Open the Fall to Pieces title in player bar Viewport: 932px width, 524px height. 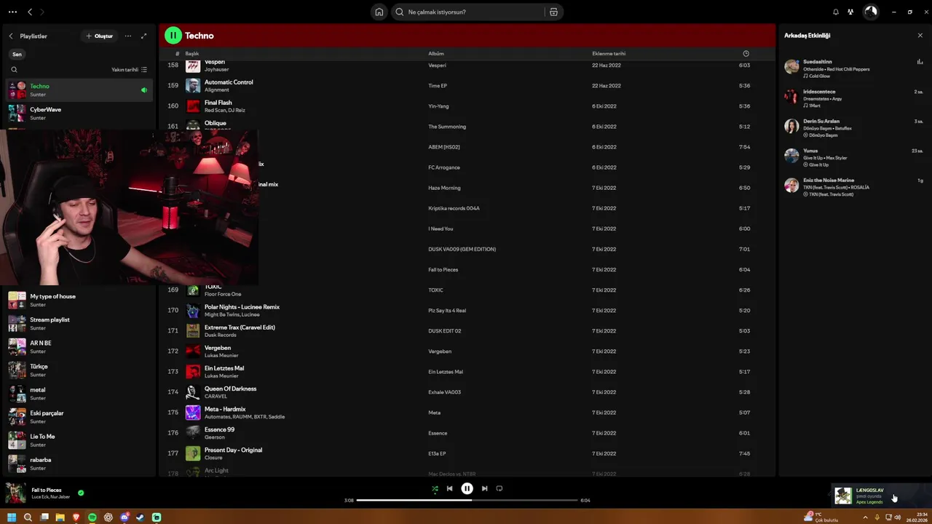click(x=47, y=490)
